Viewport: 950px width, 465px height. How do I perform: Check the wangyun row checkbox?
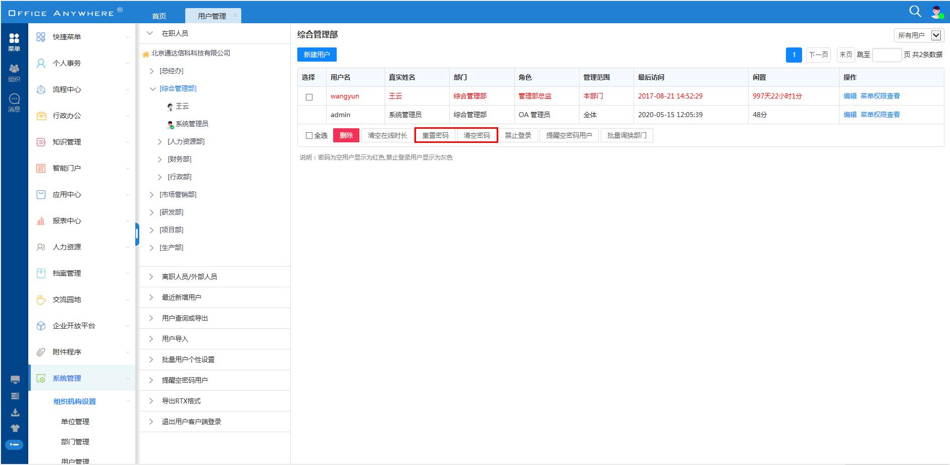309,97
